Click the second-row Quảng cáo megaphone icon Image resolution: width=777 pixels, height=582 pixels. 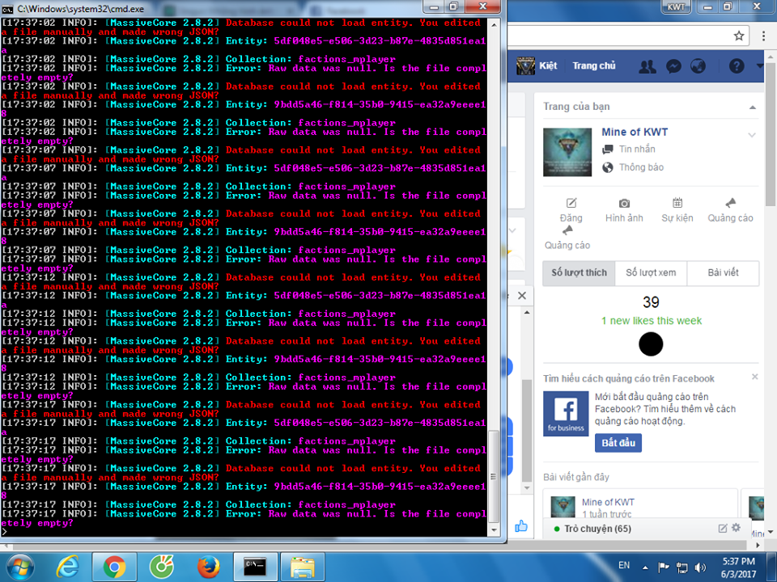(x=567, y=230)
